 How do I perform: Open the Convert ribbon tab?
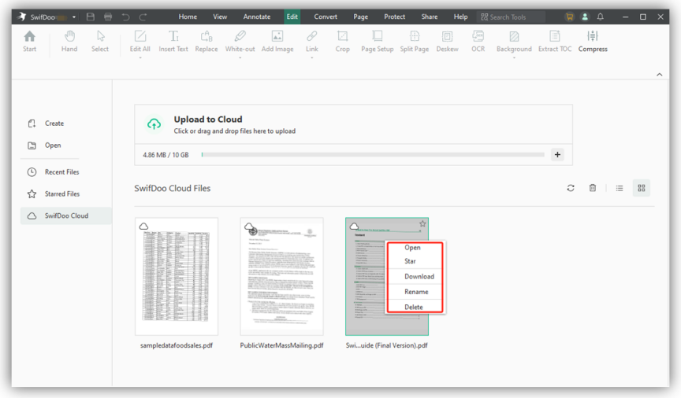pyautogui.click(x=326, y=17)
